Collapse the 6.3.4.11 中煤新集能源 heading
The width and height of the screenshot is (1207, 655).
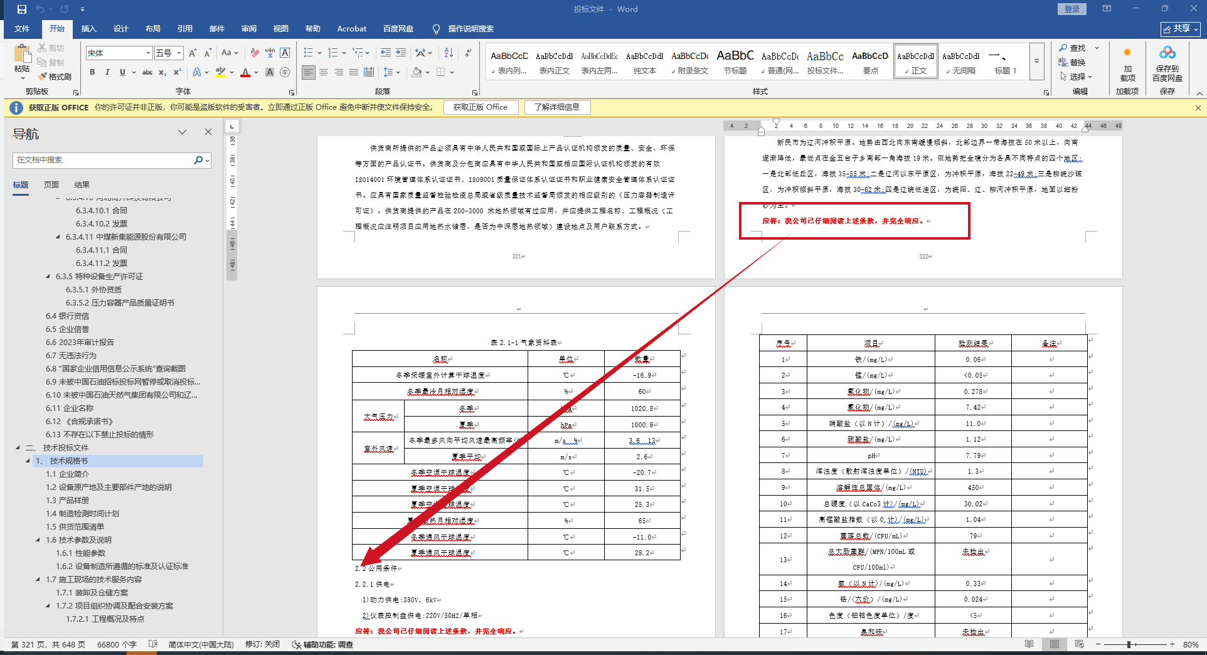(58, 237)
